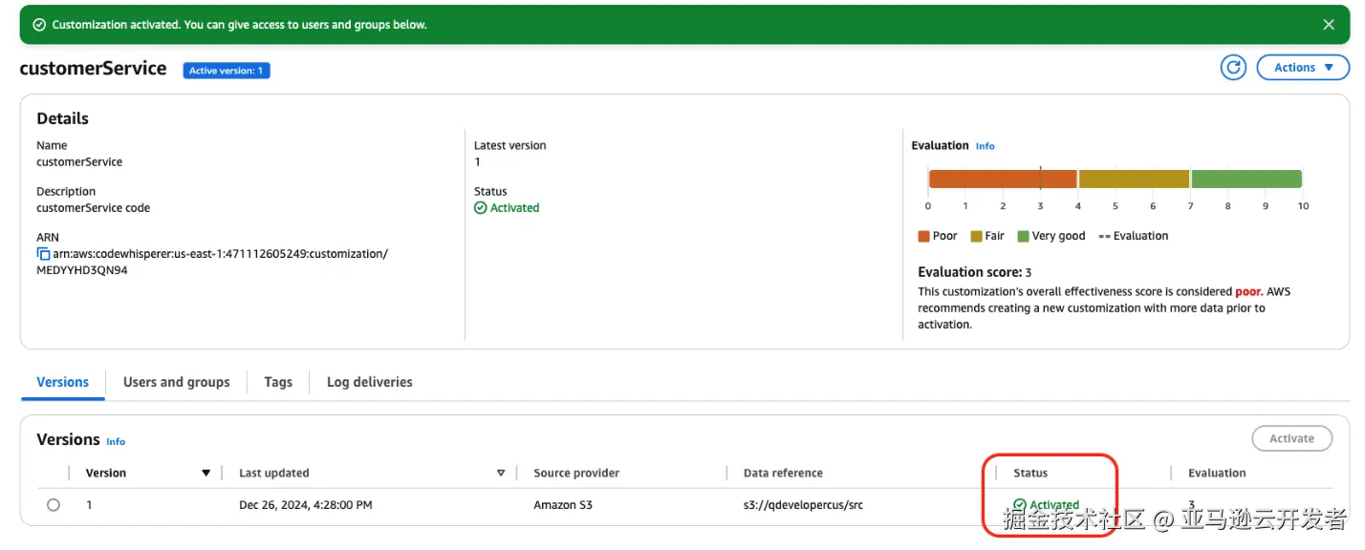
Task: Click the Data reference column header
Action: 783,474
